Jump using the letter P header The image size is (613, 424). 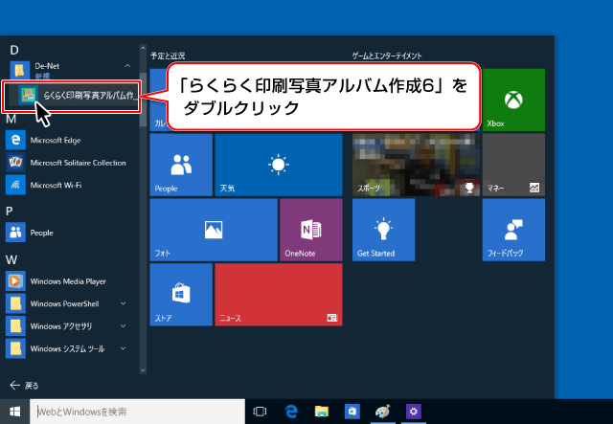[x=10, y=212]
